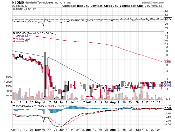Click the RSI indicator icon beside RSI(14)
This screenshot has height=132, width=175.
[14, 9]
